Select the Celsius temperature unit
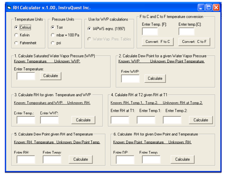226x176 pixels. [16, 28]
